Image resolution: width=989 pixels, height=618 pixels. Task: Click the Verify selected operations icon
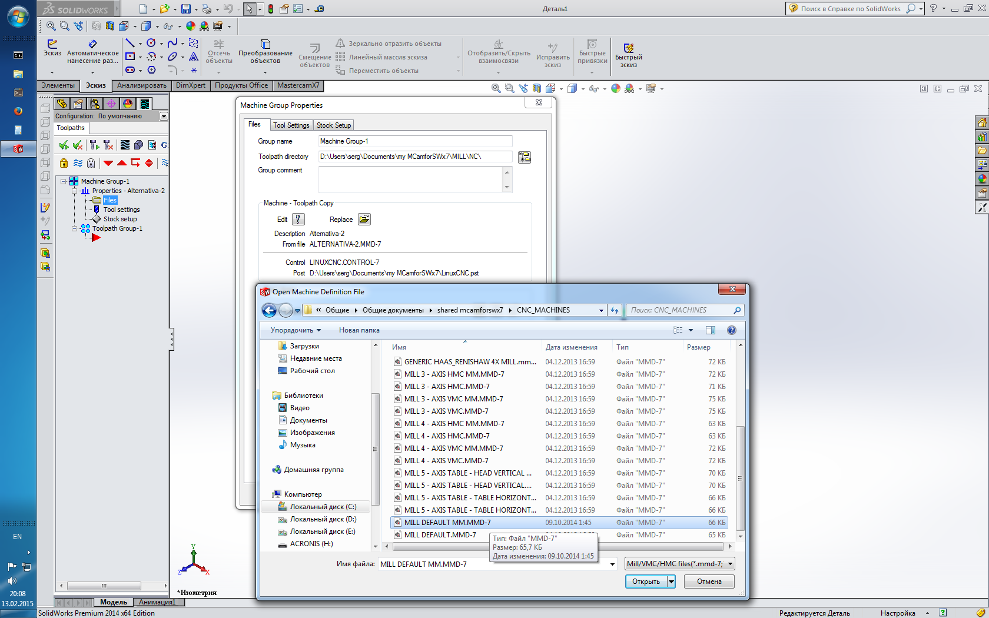(x=138, y=145)
